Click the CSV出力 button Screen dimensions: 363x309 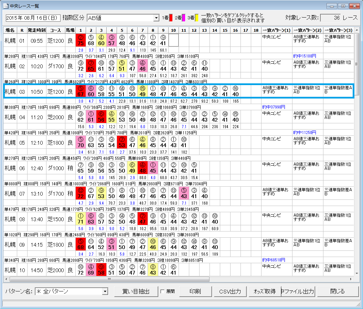coord(230,291)
